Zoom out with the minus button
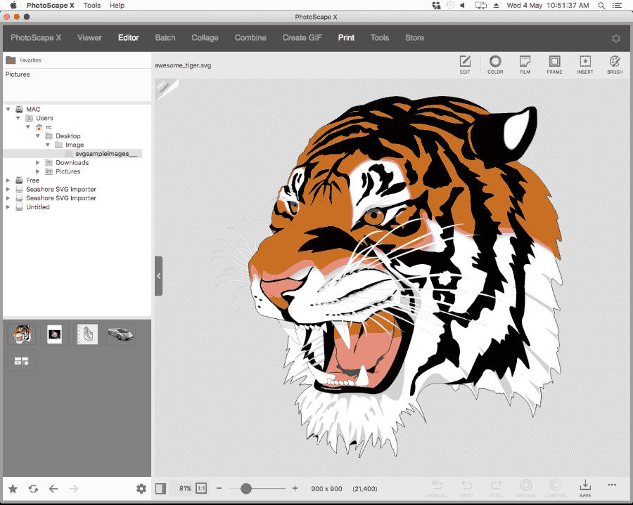The height and width of the screenshot is (505, 633). click(x=219, y=488)
